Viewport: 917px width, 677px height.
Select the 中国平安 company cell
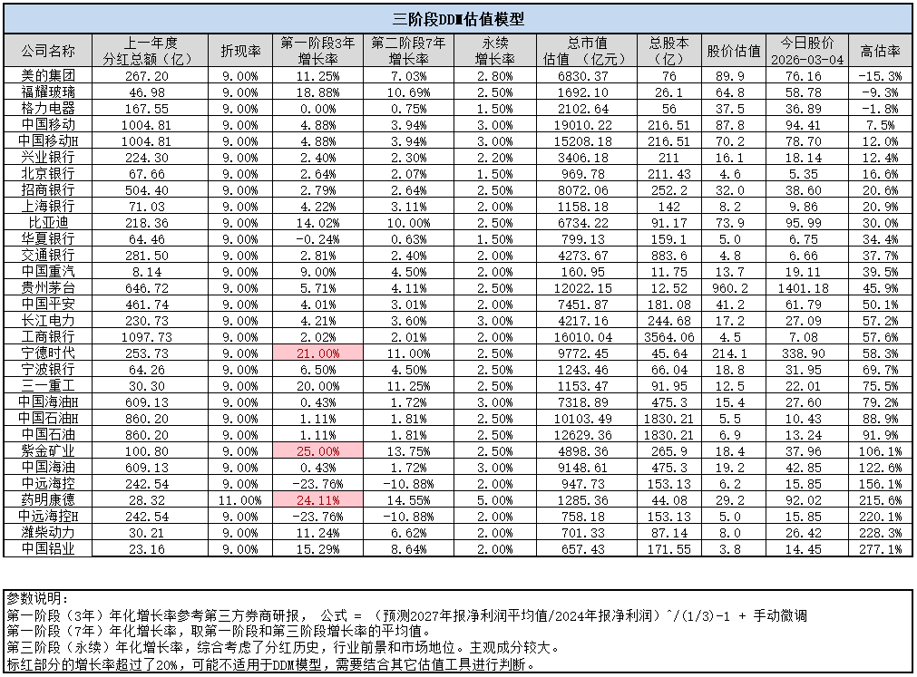[x=48, y=304]
